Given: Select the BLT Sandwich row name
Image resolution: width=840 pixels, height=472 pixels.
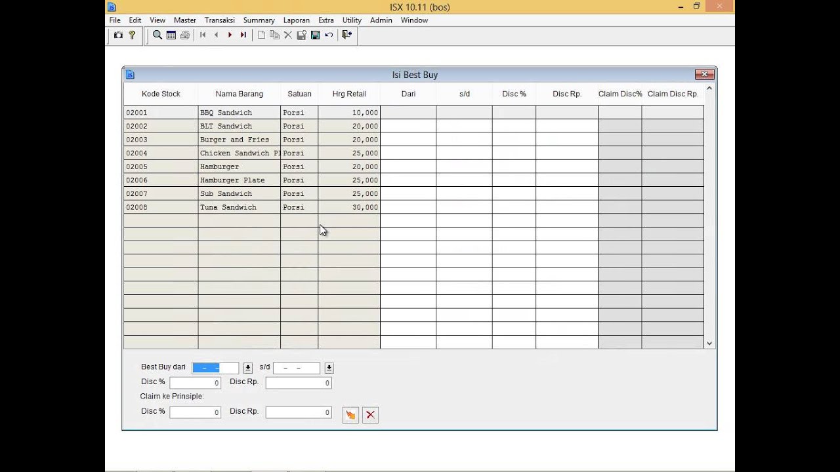Looking at the screenshot, I should pos(240,126).
